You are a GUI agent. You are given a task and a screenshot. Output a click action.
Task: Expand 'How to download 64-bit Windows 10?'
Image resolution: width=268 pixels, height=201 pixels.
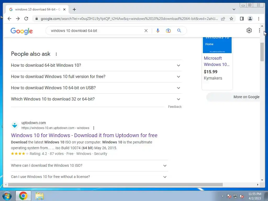(x=96, y=65)
